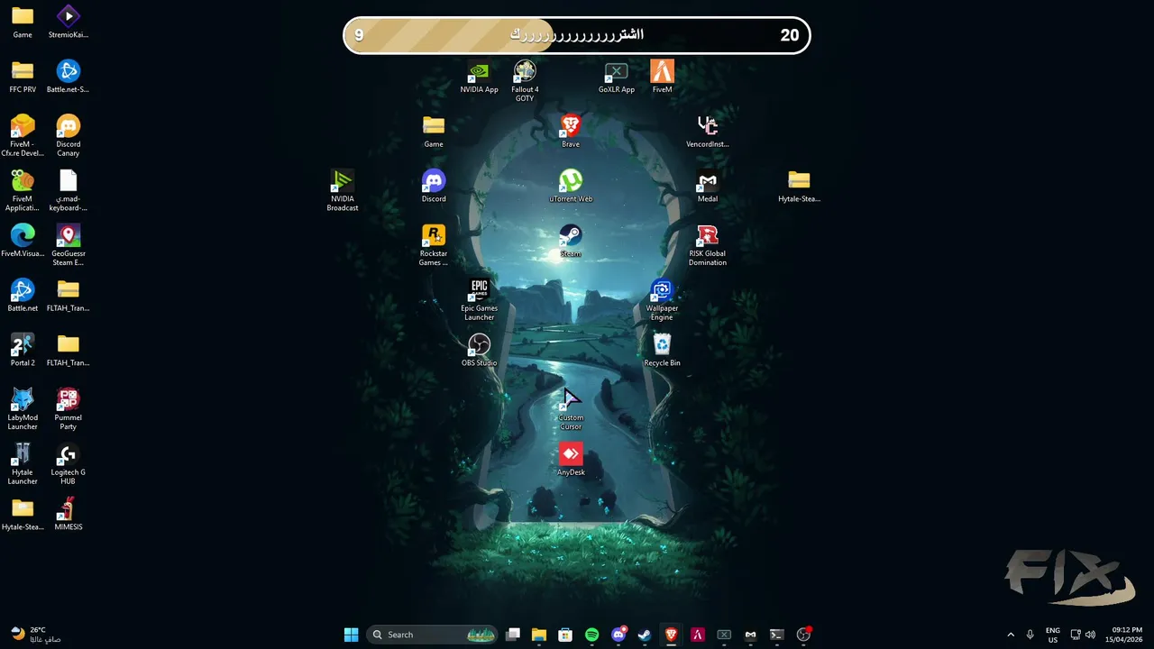Launch NVIDIA Broadcast

point(343,191)
